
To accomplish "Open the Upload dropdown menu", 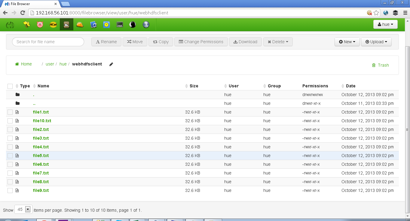I will point(376,42).
